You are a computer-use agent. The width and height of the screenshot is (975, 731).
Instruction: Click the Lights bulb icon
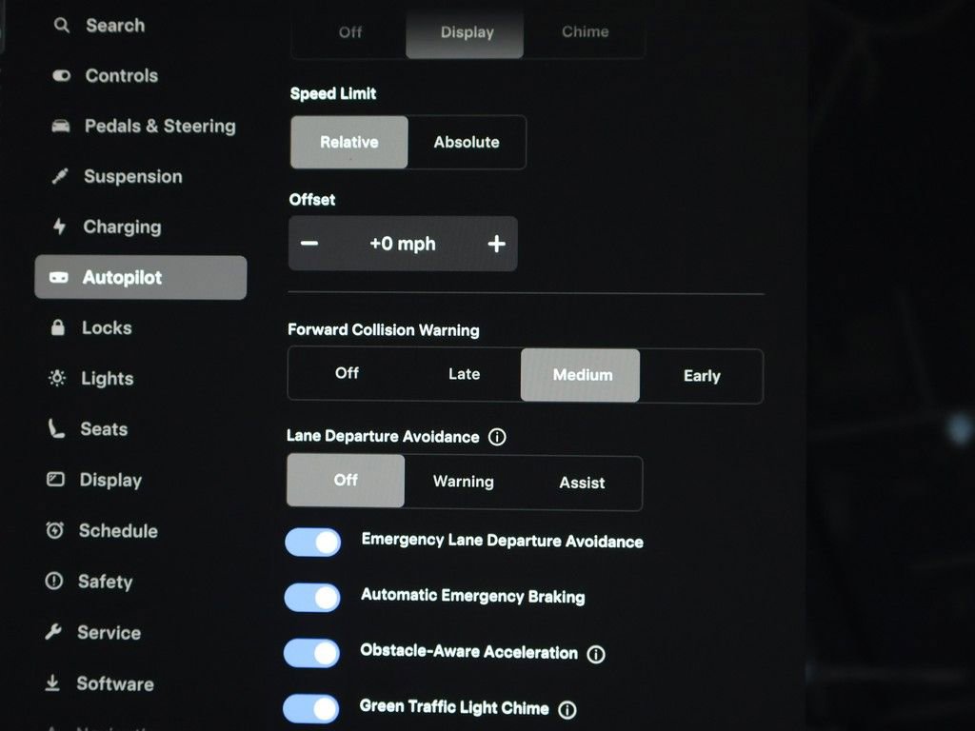point(59,378)
